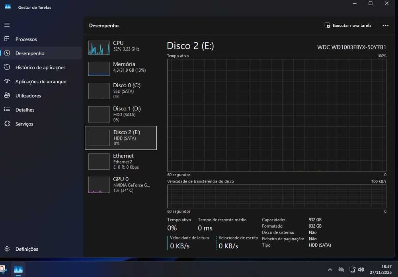The image size is (398, 277).
Task: Click the Gestor de Tarefas title bar icon
Action: coord(8,7)
